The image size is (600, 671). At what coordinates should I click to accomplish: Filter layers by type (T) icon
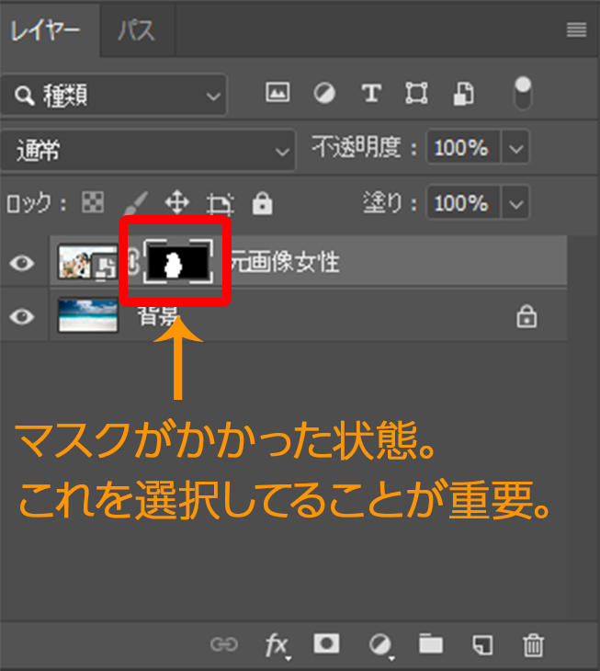pyautogui.click(x=371, y=94)
